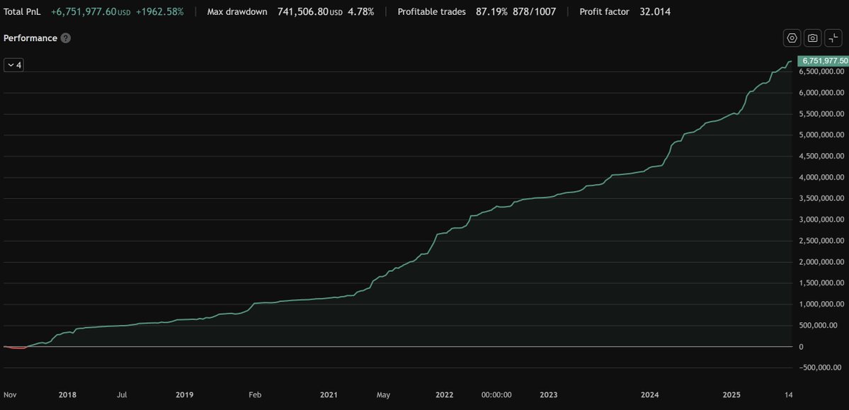Click the 2023 label on time axis

click(x=549, y=395)
